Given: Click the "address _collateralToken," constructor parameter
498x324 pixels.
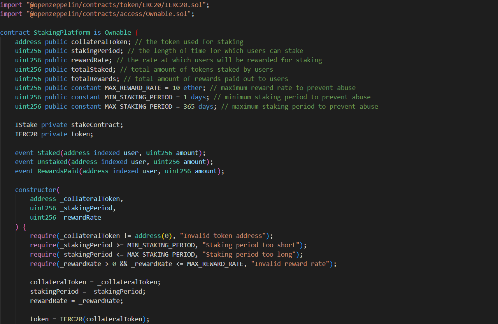Looking at the screenshot, I should coord(77,199).
